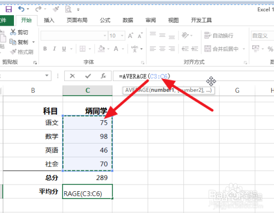Switch to the 开始 ribbon tab
274x213 pixels.
click(26, 20)
